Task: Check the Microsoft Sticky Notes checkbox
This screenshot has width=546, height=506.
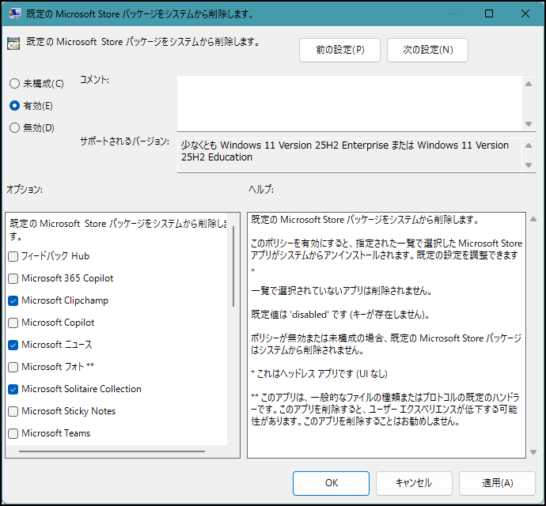Action: pos(13,411)
